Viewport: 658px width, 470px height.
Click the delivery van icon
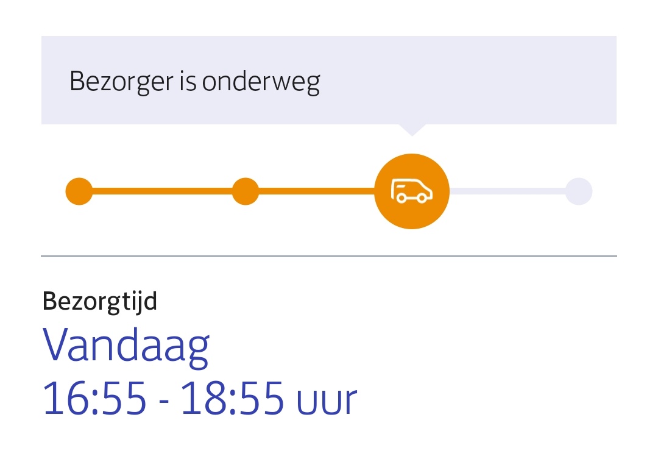click(x=412, y=191)
